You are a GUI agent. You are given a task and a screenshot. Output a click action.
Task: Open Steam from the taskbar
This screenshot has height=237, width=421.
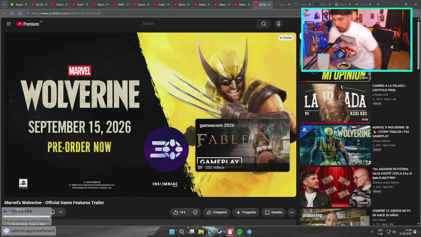click(220, 232)
